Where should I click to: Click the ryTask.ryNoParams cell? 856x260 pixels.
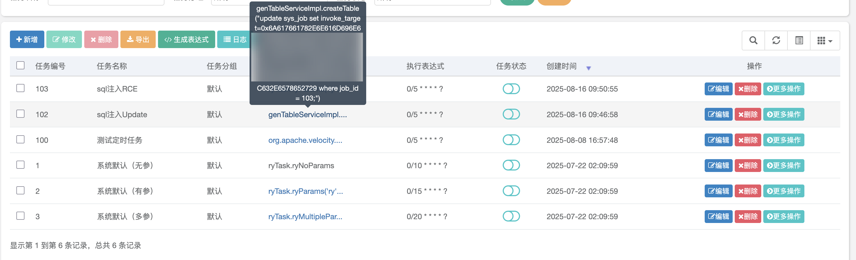301,166
